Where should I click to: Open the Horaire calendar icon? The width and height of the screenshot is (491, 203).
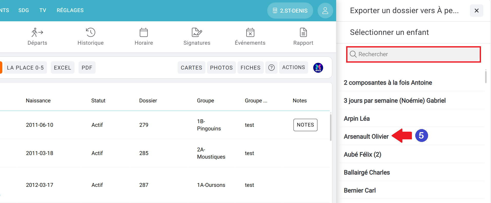coord(144,33)
